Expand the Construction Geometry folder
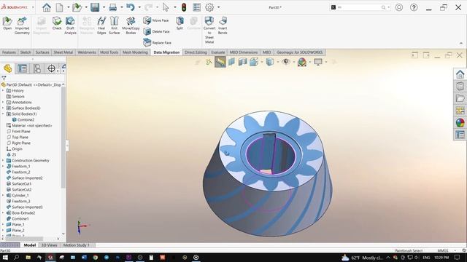Viewport: 467px width, 262px height. tap(3, 160)
